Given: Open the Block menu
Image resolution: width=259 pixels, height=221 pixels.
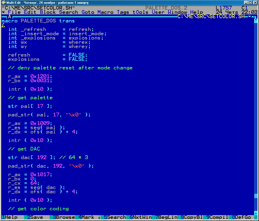Looking at the screenshot, I should (48, 12).
